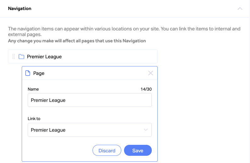Grab the drag handle on Premier League row
The image size is (250, 163).
coord(14,56)
